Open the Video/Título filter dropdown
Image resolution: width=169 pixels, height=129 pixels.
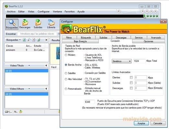(x=29, y=65)
